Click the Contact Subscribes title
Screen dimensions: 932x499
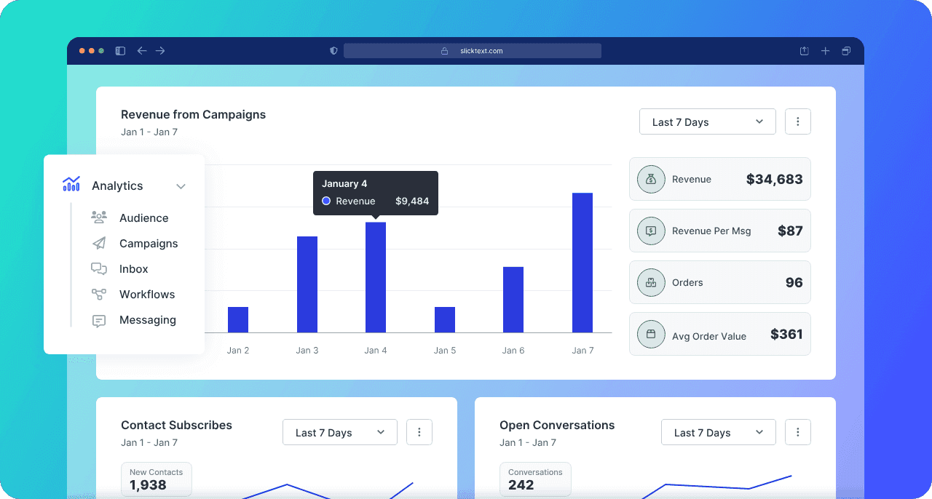point(176,425)
